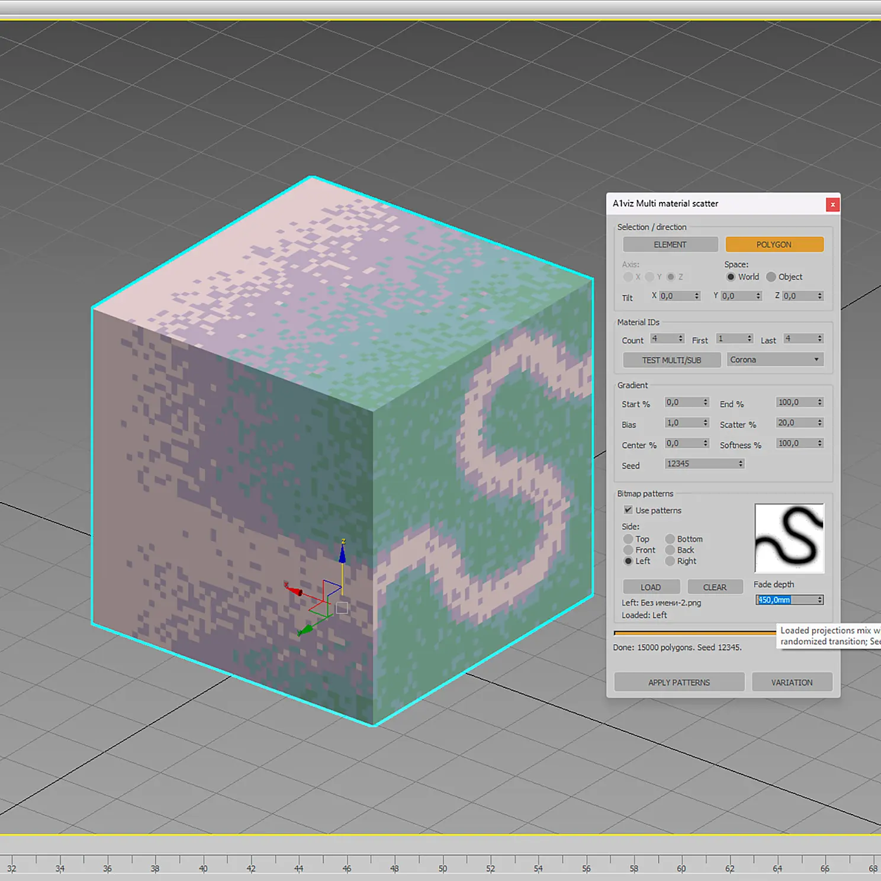Adjust the Scatter % spinner
Screen dimensions: 881x881
point(820,423)
